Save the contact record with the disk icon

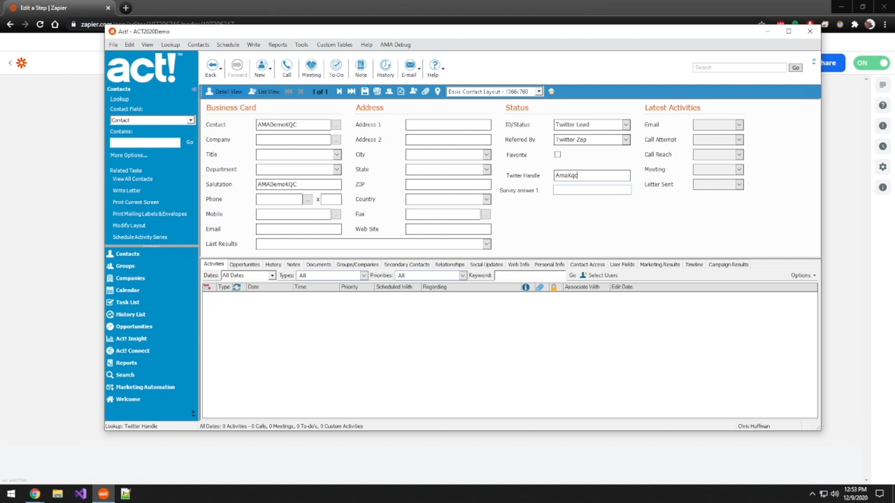pyautogui.click(x=365, y=91)
